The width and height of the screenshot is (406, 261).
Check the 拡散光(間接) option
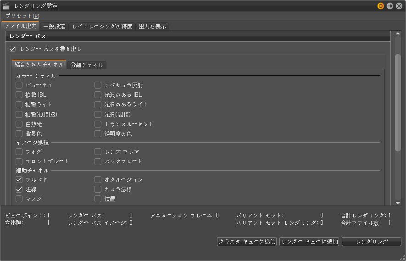tap(19, 115)
